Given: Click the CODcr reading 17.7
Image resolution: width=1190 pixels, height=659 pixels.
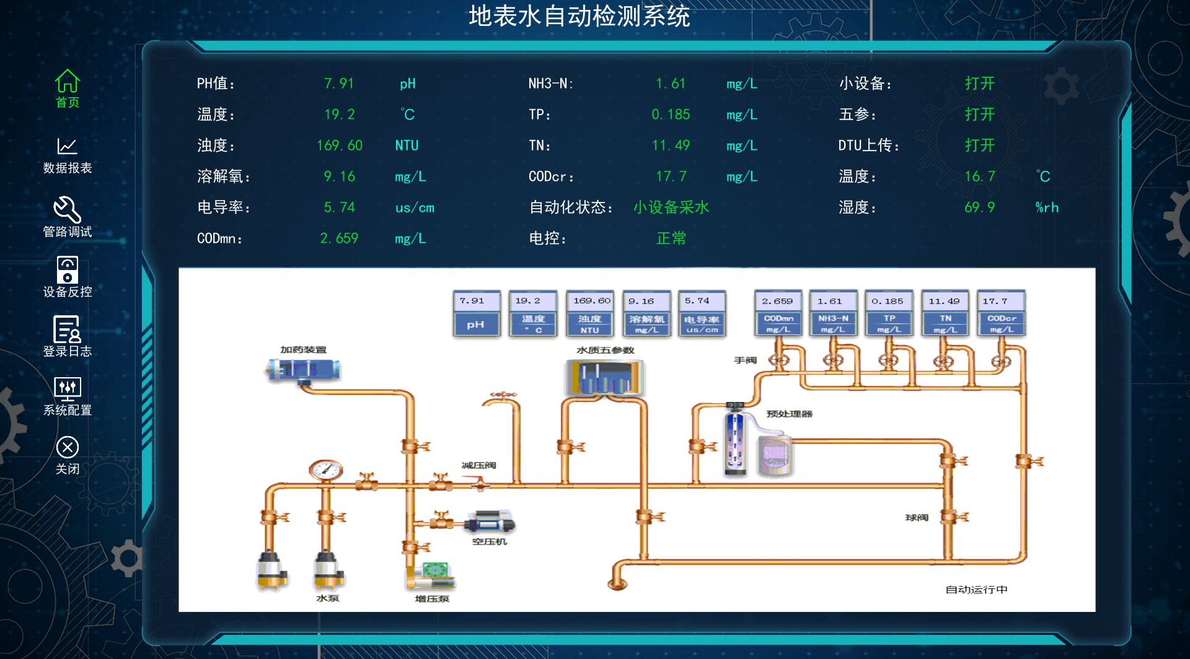Looking at the screenshot, I should tap(671, 177).
